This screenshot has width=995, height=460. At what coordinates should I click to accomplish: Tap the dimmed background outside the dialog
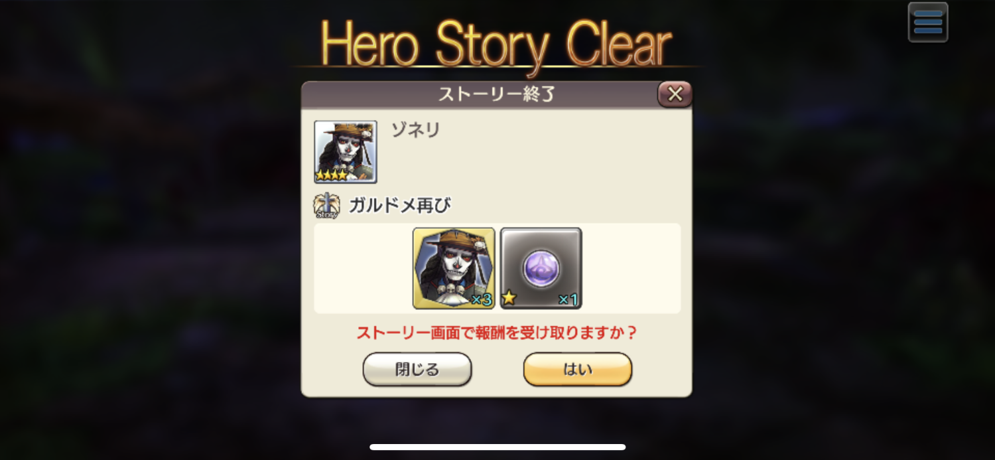[146, 266]
